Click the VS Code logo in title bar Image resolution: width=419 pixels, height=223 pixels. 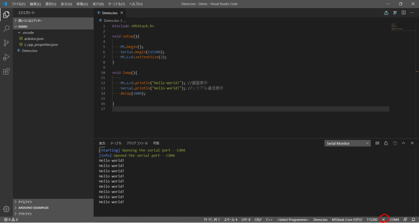5,4
